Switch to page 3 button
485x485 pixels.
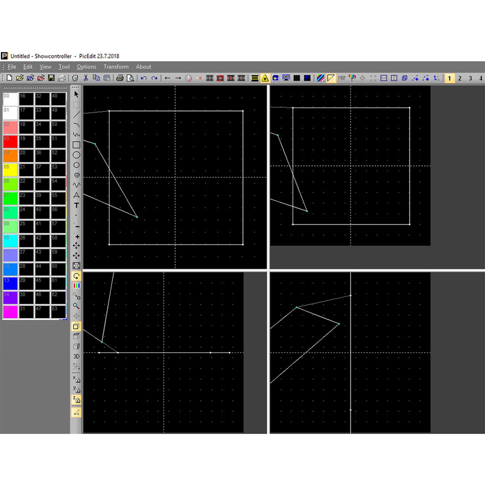coord(470,78)
